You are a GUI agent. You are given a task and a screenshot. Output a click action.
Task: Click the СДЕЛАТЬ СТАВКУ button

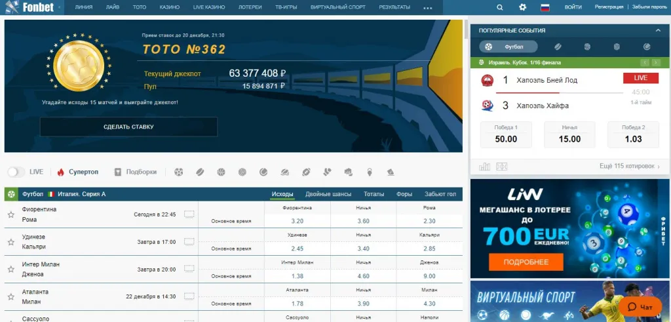click(128, 127)
